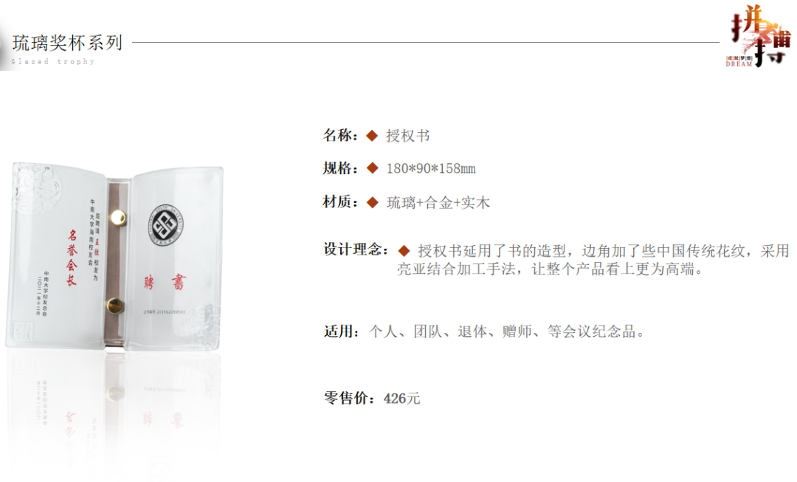The image size is (797, 482).
Task: Select the product name 授权书
Action: point(407,136)
